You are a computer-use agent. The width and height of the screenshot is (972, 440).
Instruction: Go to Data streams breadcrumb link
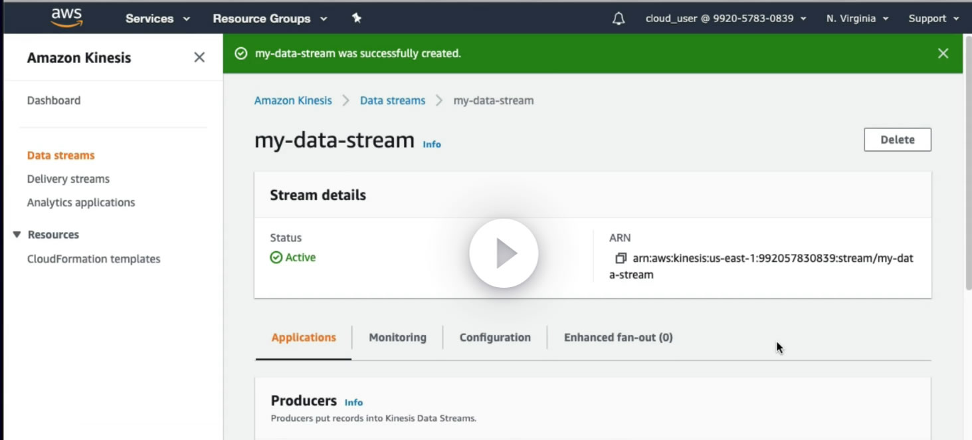point(392,101)
